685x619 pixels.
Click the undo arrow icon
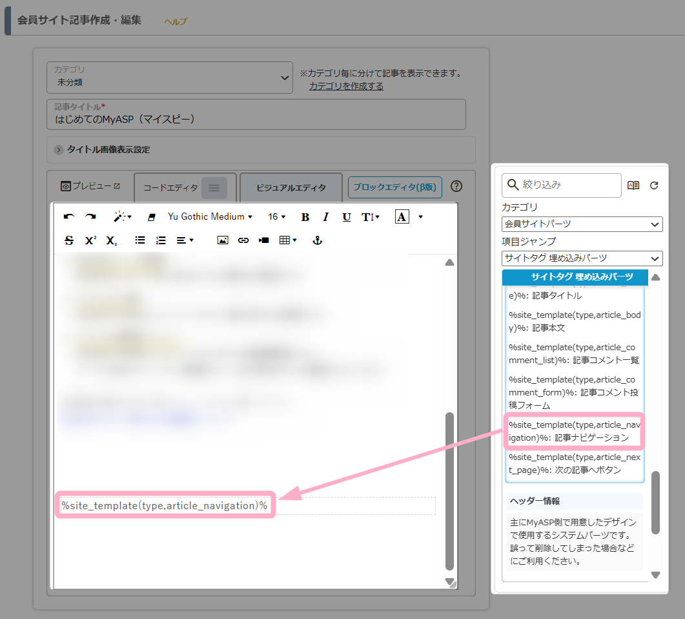[x=69, y=217]
